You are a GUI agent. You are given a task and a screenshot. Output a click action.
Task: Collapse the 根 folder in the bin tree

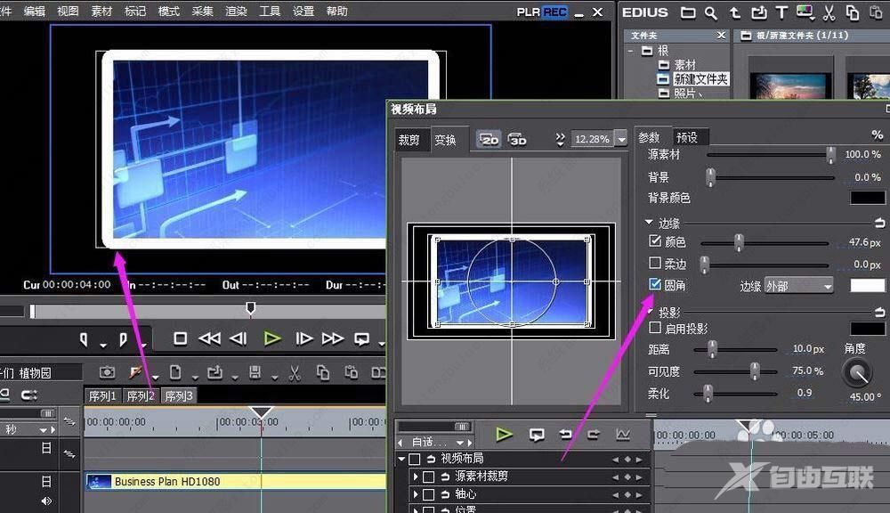(x=631, y=51)
